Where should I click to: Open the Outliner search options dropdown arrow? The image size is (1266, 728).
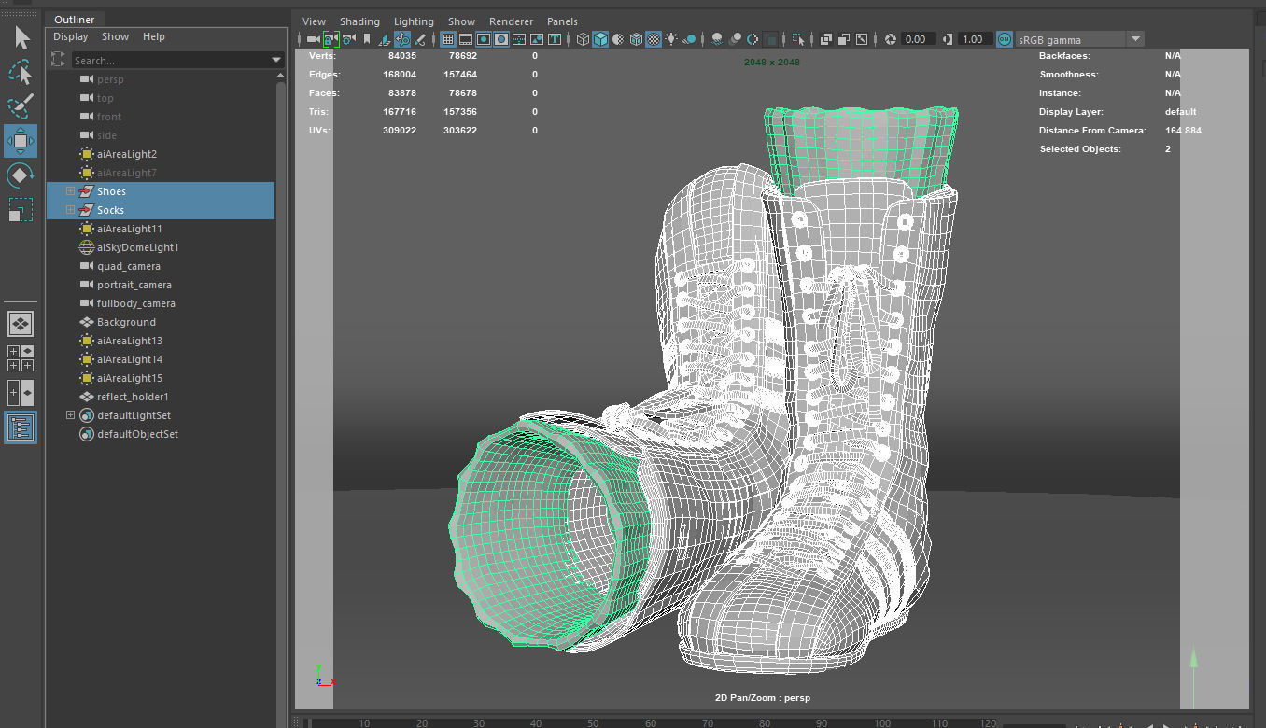pyautogui.click(x=276, y=60)
